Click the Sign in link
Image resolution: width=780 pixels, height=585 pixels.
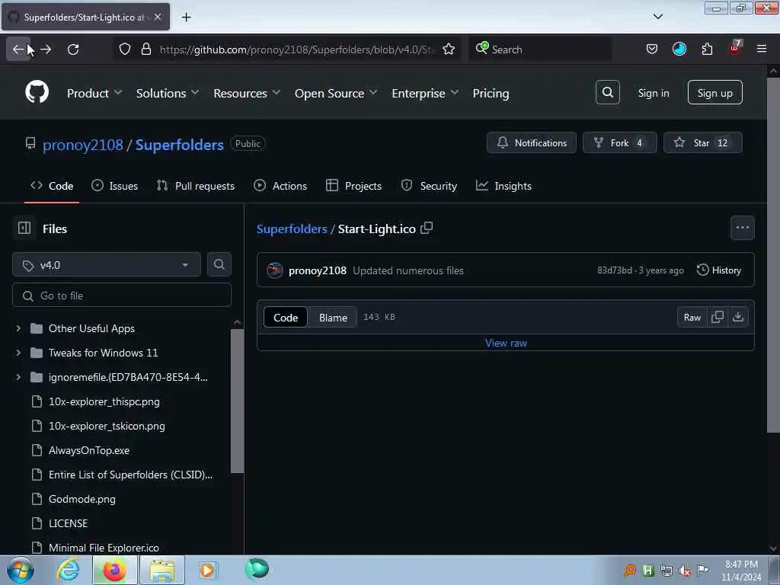click(x=653, y=93)
